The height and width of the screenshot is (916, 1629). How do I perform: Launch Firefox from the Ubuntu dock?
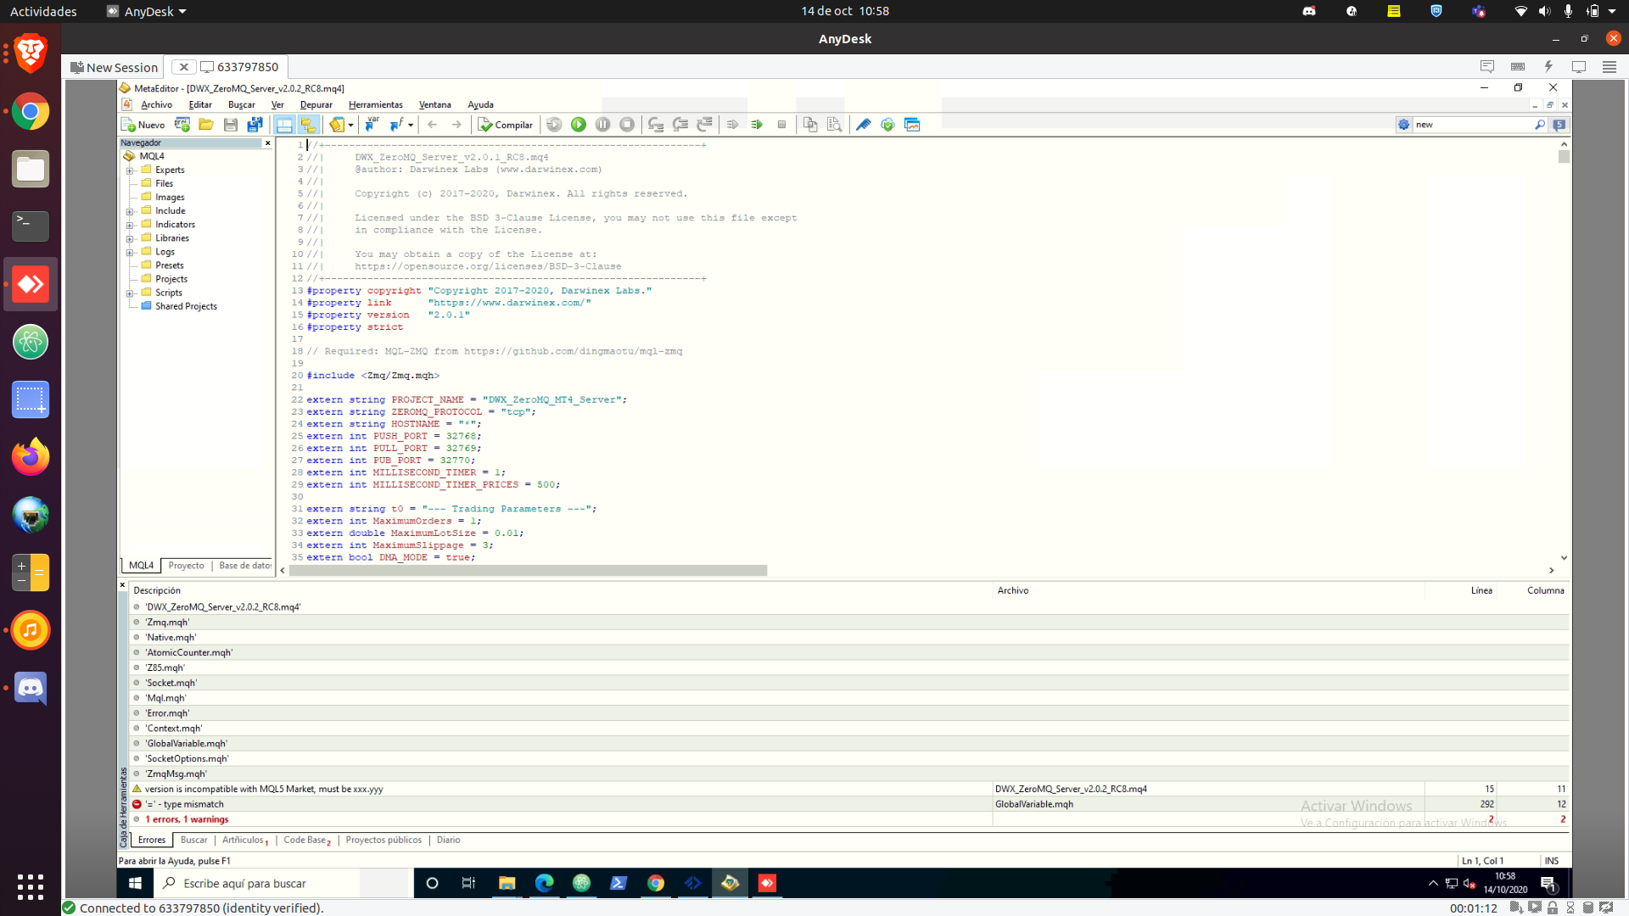pyautogui.click(x=31, y=456)
